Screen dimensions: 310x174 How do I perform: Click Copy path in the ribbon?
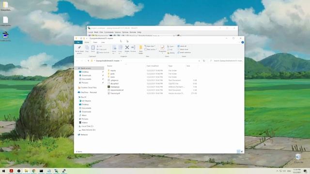(102, 49)
